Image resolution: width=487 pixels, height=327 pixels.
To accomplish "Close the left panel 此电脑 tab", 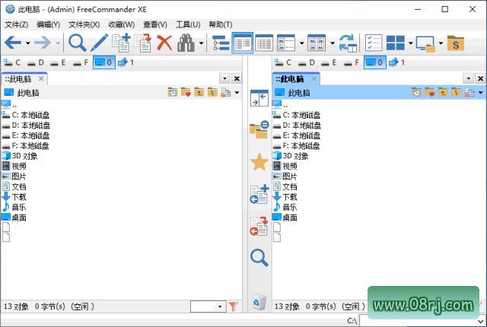I will pyautogui.click(x=41, y=79).
